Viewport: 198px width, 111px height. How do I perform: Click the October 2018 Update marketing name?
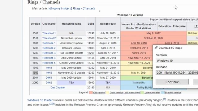[x=71, y=63]
